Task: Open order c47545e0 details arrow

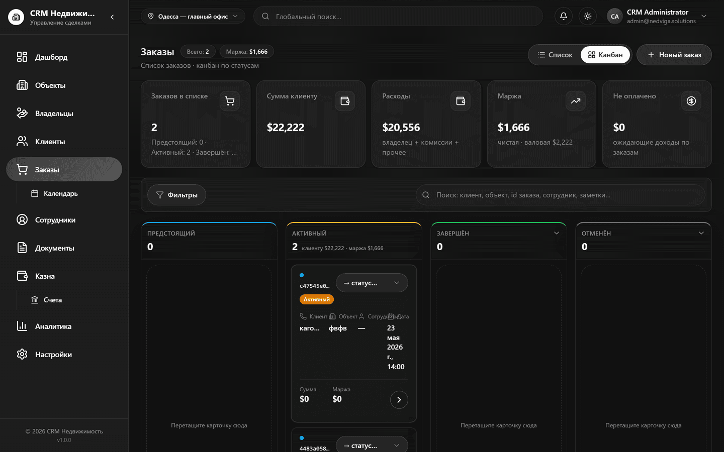Action: [399, 400]
